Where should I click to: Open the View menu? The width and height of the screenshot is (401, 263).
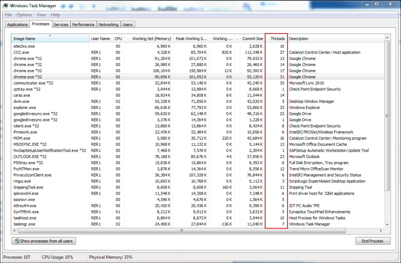click(41, 15)
